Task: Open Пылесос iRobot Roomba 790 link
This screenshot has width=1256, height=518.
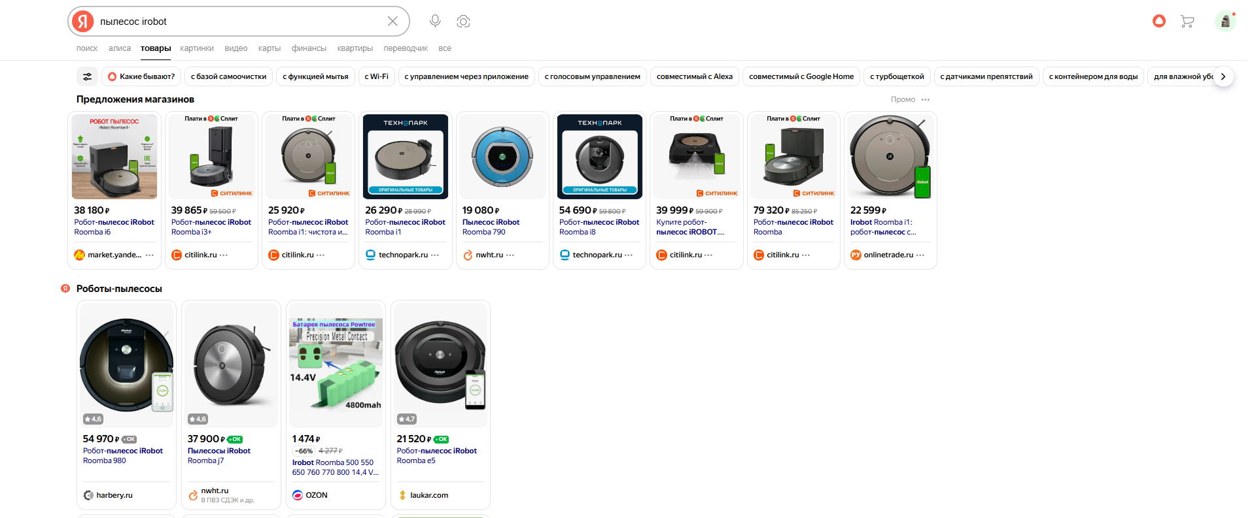Action: 491,227
